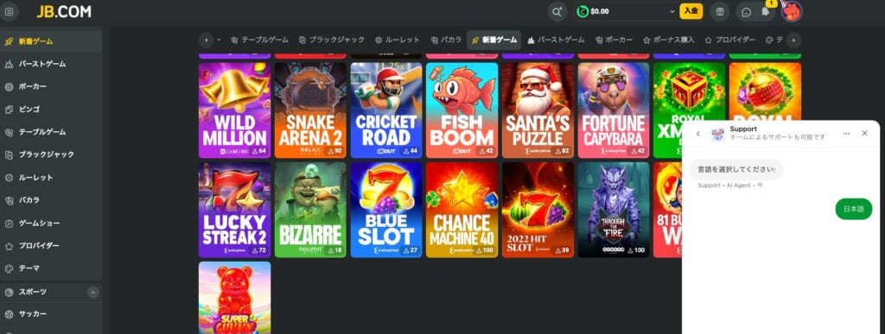This screenshot has width=885, height=334.
Task: Select ゲームショー in the left sidebar
Action: point(51,223)
